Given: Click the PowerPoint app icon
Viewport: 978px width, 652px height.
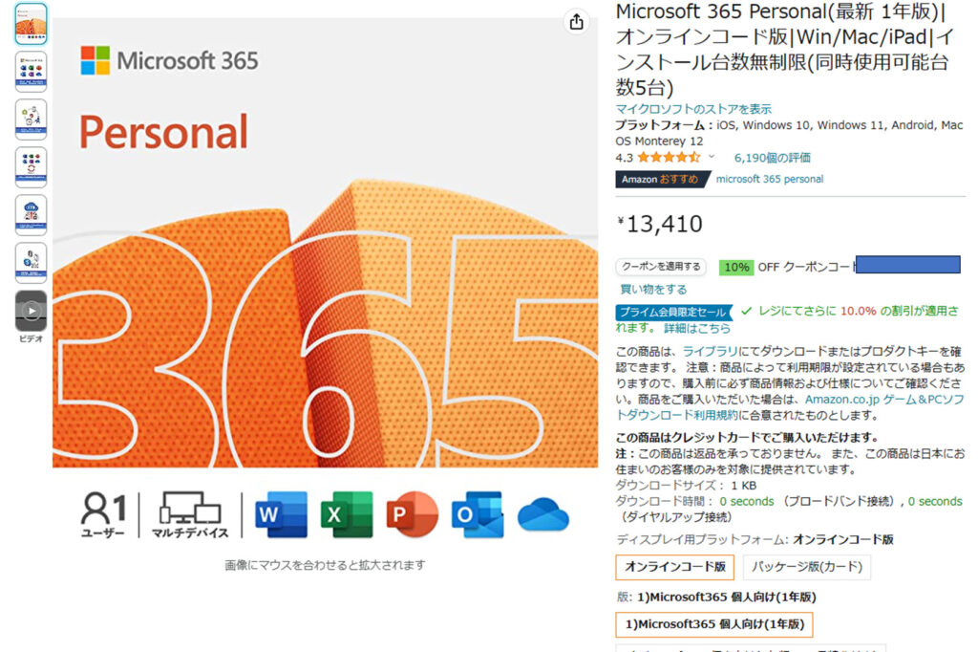Looking at the screenshot, I should 412,515.
